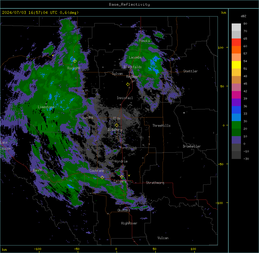This screenshot has width=259, height=253.
Task: Click the dBZ legend heading
Action: point(243,16)
